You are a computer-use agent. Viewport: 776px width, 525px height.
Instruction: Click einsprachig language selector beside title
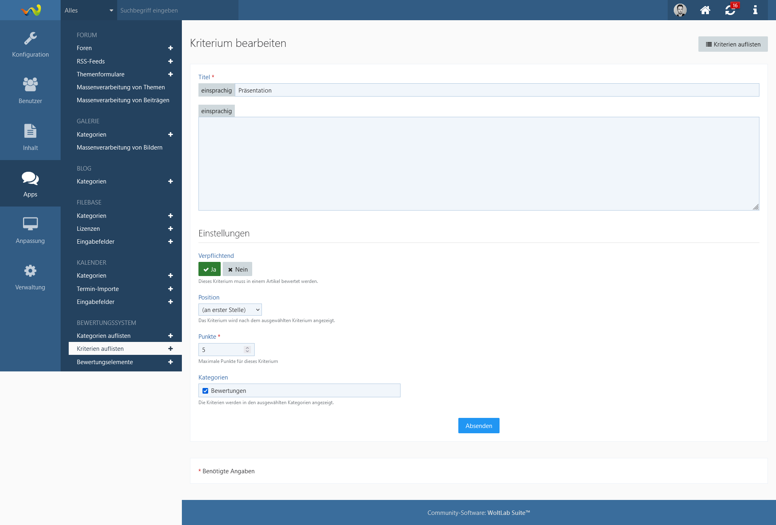point(217,90)
